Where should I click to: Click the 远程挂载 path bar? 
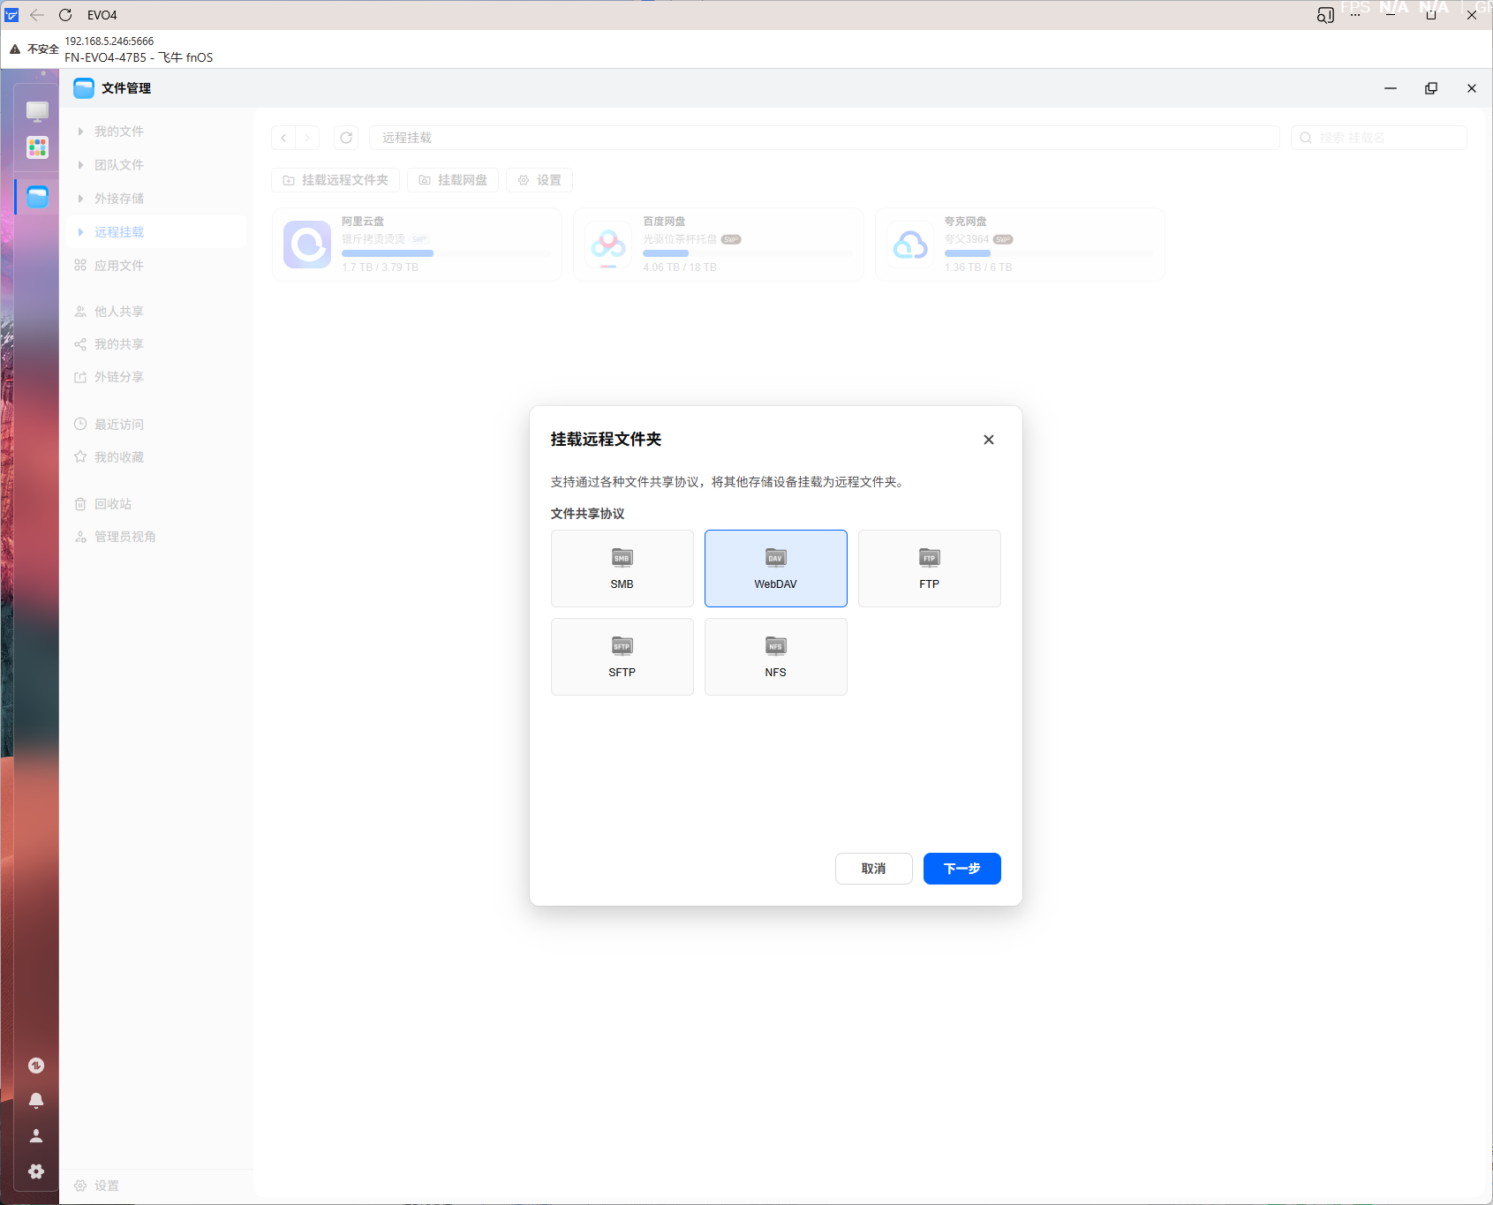(825, 138)
